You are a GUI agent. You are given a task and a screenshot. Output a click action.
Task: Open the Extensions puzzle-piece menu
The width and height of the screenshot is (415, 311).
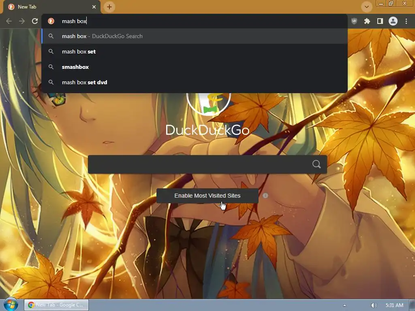pyautogui.click(x=367, y=21)
